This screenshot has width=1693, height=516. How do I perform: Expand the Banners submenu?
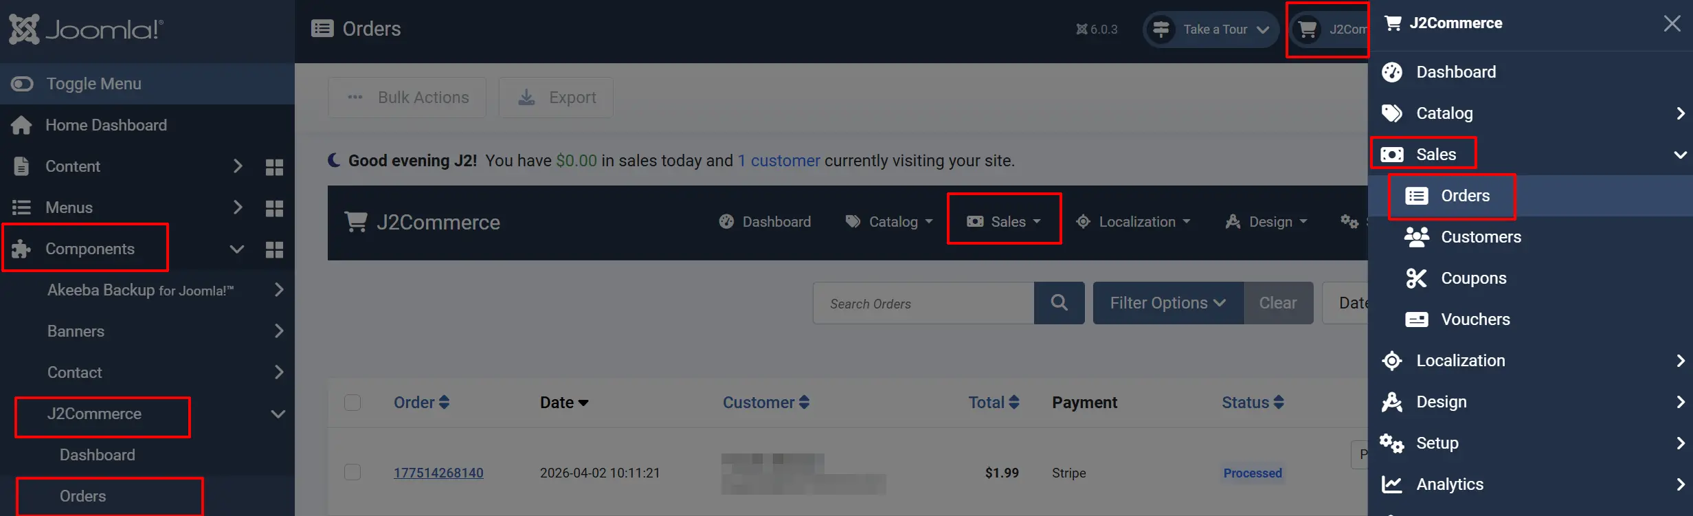(279, 331)
